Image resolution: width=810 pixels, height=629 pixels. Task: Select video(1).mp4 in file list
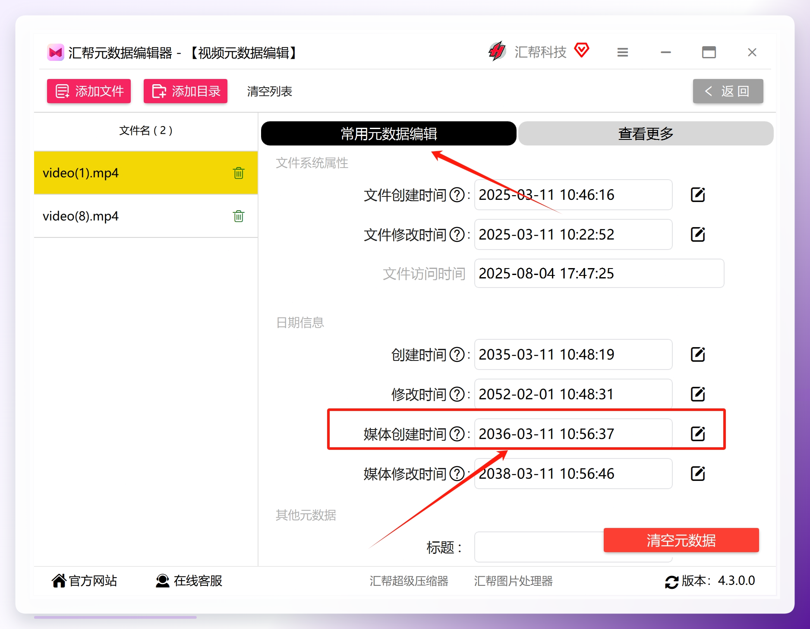(146, 173)
